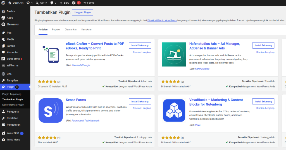Switch to the Disarankan tab

71,30
